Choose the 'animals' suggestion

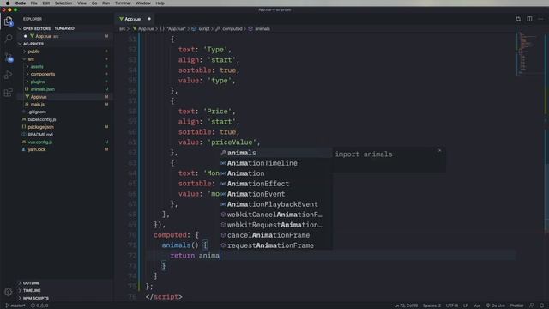coord(276,153)
